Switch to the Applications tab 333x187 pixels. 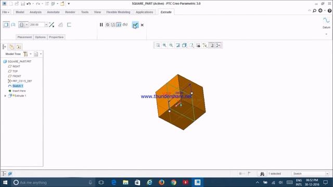(145, 12)
